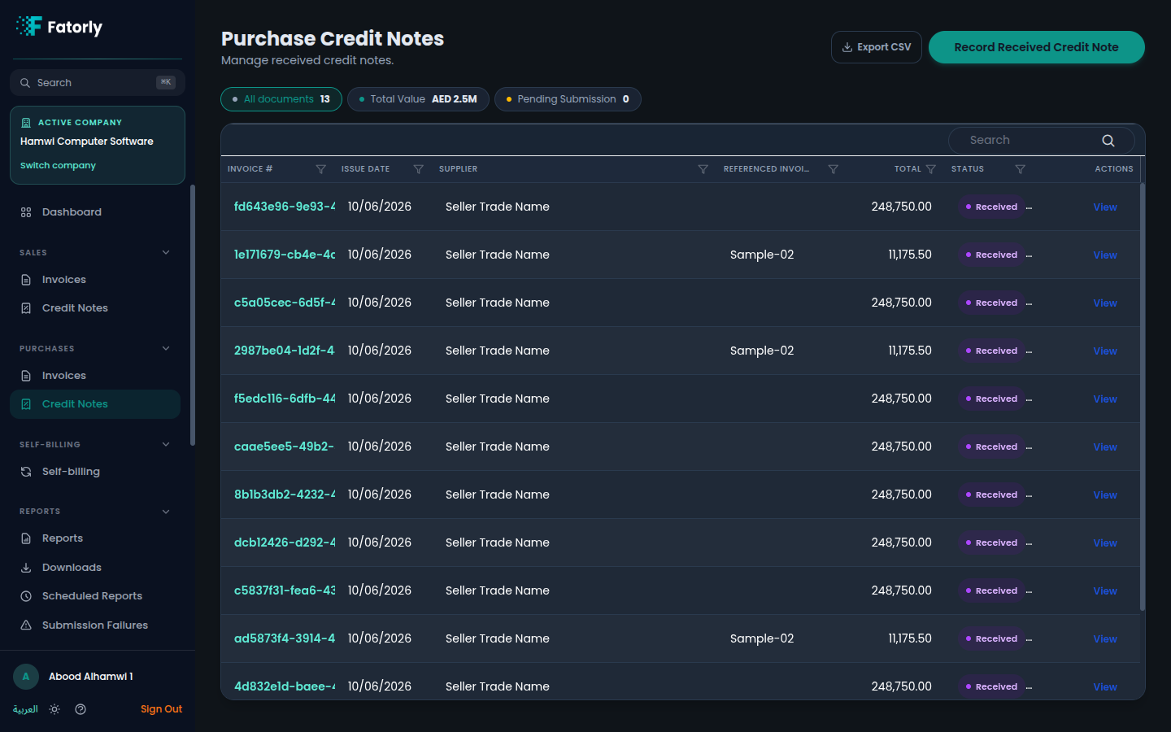View credit note 2987be04-1d2f
1171x732 pixels.
(x=1105, y=351)
